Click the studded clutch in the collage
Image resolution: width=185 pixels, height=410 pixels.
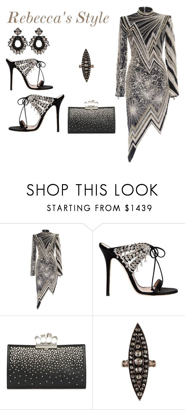(x=91, y=116)
